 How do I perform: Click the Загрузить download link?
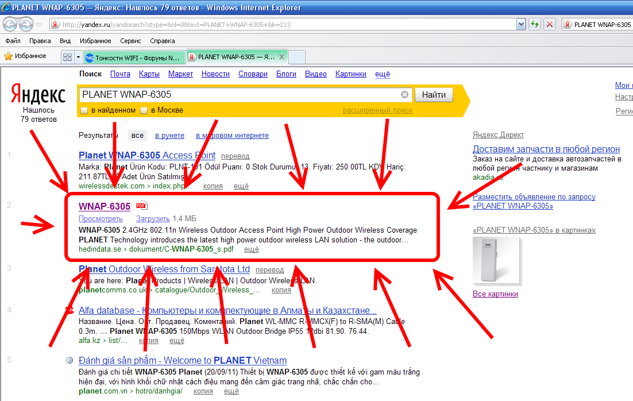point(153,218)
